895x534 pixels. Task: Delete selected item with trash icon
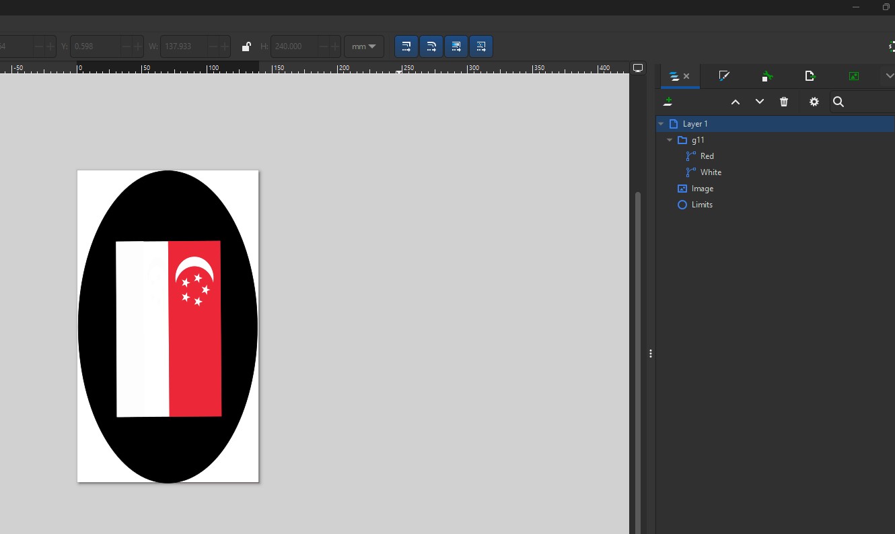tap(784, 102)
